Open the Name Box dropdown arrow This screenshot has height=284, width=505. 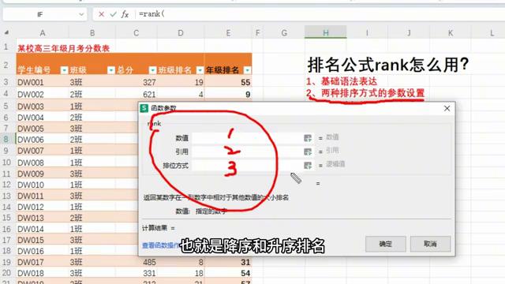click(x=81, y=14)
